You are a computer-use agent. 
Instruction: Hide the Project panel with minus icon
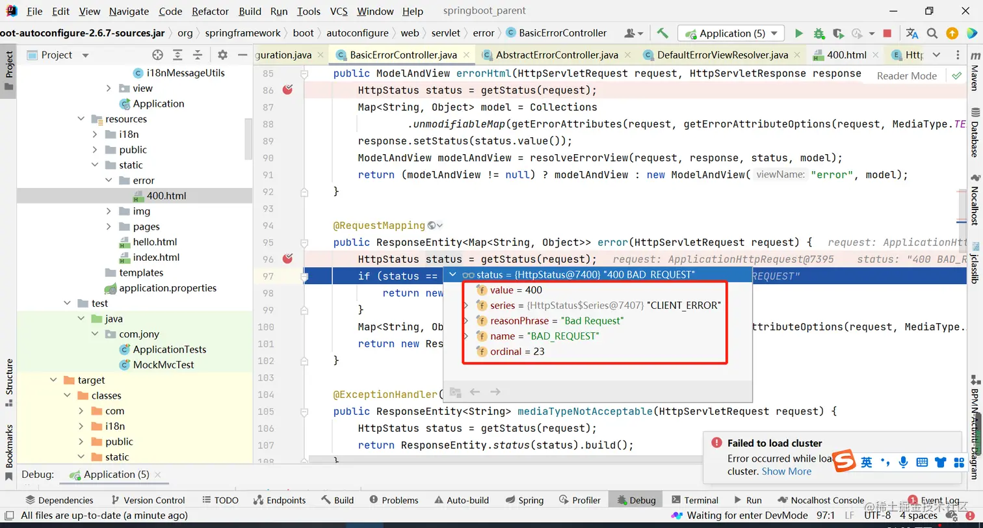pos(242,55)
